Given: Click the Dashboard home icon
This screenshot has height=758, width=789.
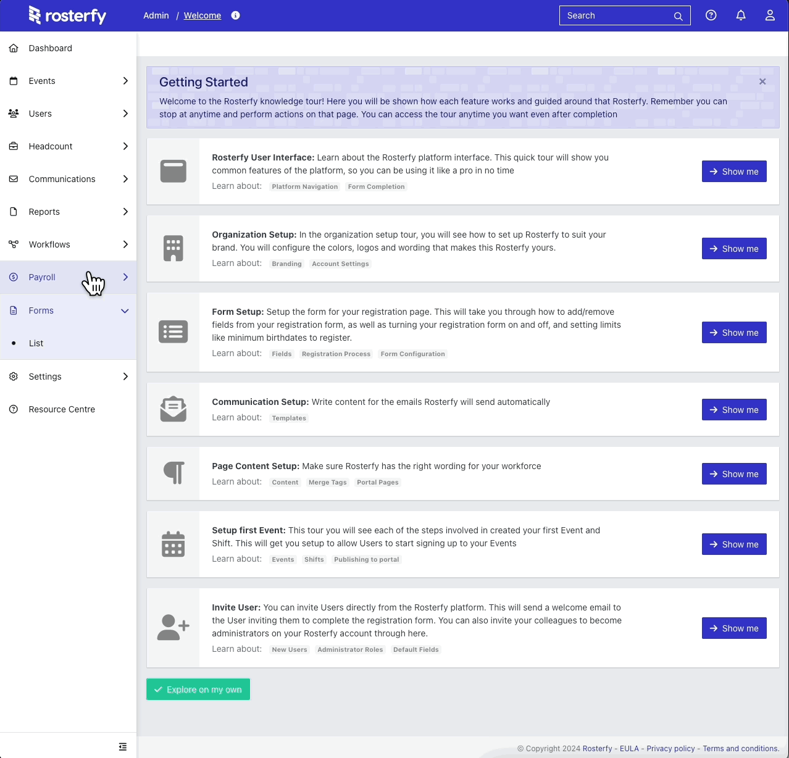Looking at the screenshot, I should [14, 48].
